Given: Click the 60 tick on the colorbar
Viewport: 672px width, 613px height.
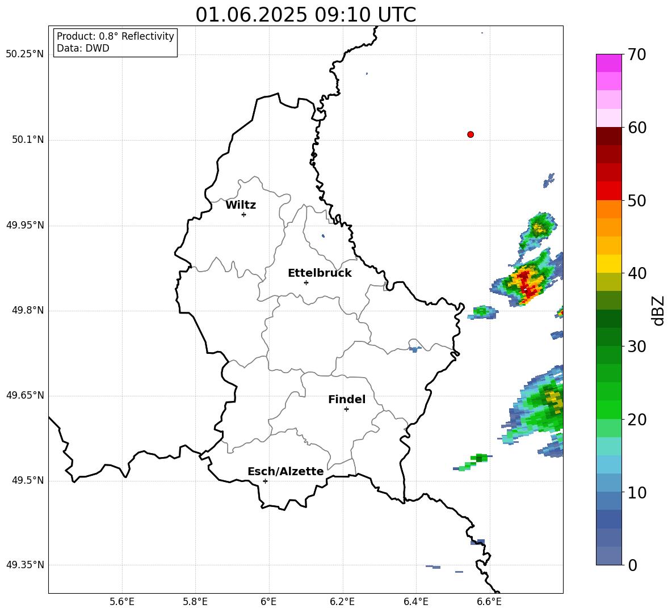Looking at the screenshot, I should coord(637,128).
